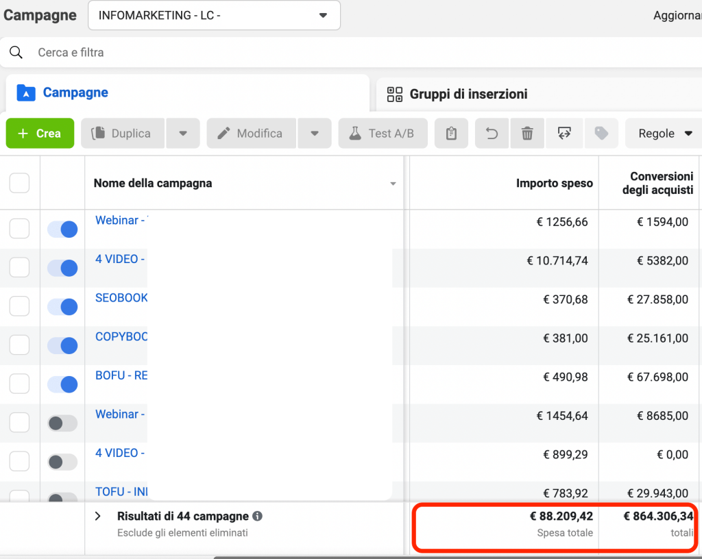Viewport: 702px width, 559px height.
Task: Click the export/import arrows icon
Action: coord(564,134)
